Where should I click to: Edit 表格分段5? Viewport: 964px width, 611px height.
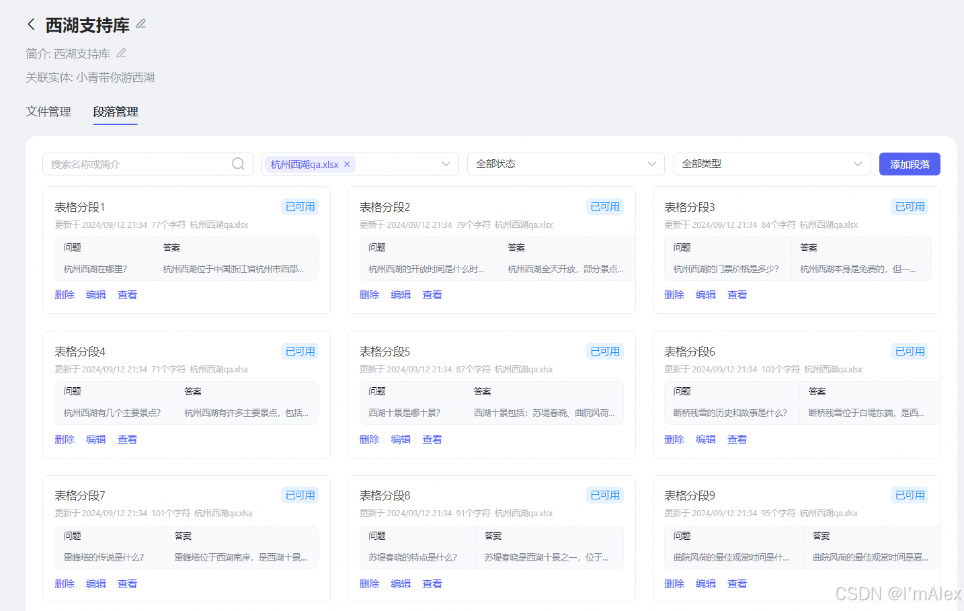(401, 439)
